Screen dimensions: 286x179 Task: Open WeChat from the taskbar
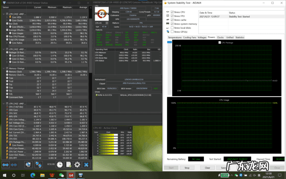coord(61,175)
